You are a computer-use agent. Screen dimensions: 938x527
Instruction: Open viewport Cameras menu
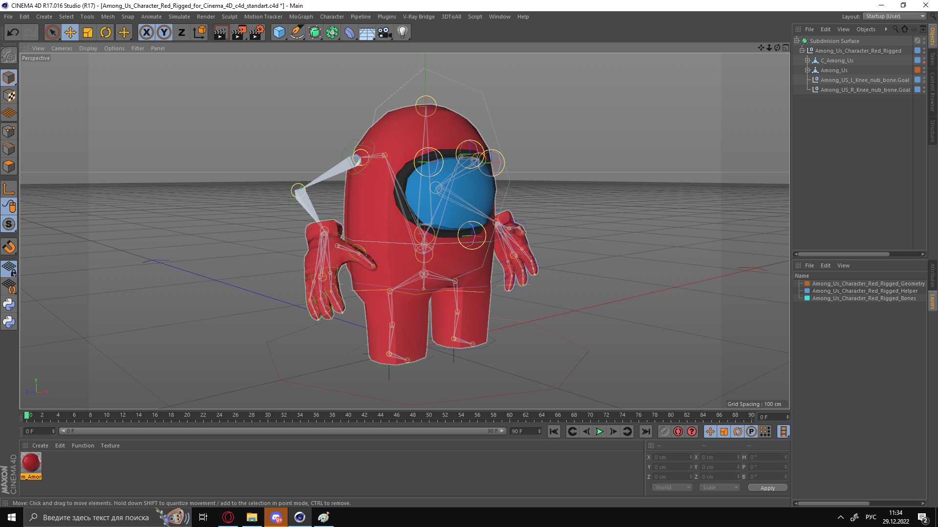pos(62,48)
